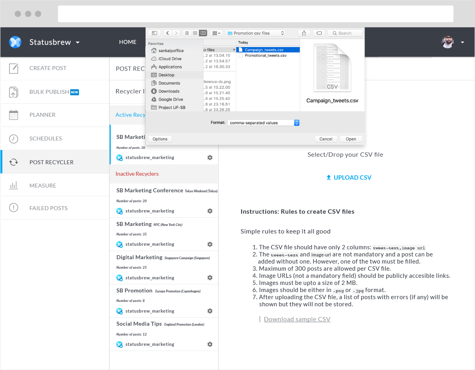Screen dimensions: 475x370
Task: Open settings gear for SB Marketing NYC recycler
Action: pyautogui.click(x=210, y=244)
